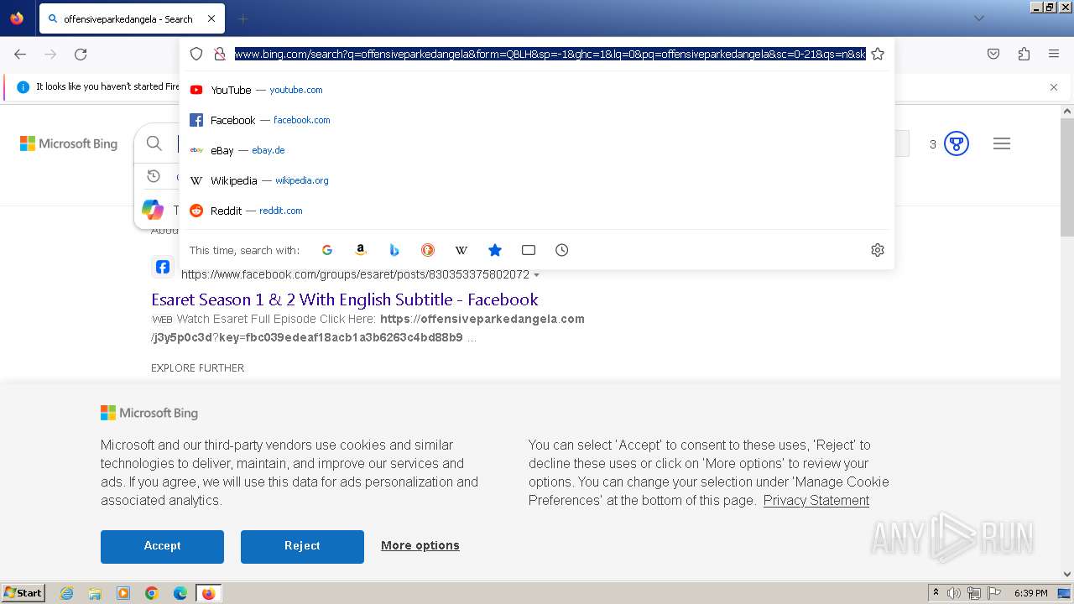This screenshot has height=604, width=1074.
Task: Open search settings gear icon
Action: pyautogui.click(x=878, y=250)
